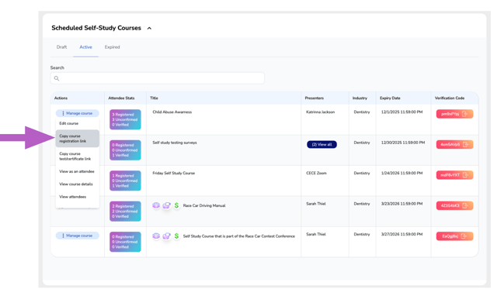Viewport: 494px width, 289px height.
Task: Choose Edit course from the menu
Action: pyautogui.click(x=68, y=123)
